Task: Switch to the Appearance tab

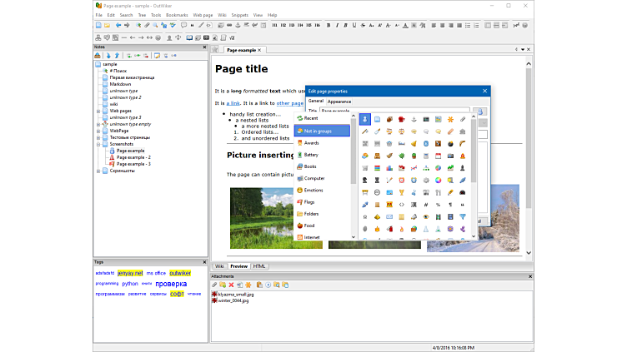Action: [x=339, y=102]
